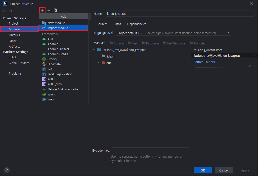
Task: Select Android framework option
Action: (x=64, y=44)
